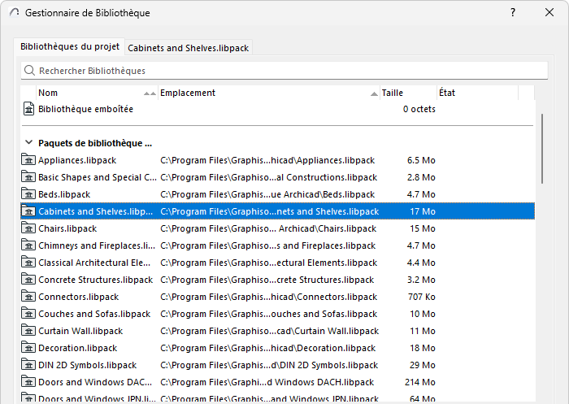Select Curtain Wall.libpack in the list
The width and height of the screenshot is (569, 404).
pyautogui.click(x=80, y=331)
